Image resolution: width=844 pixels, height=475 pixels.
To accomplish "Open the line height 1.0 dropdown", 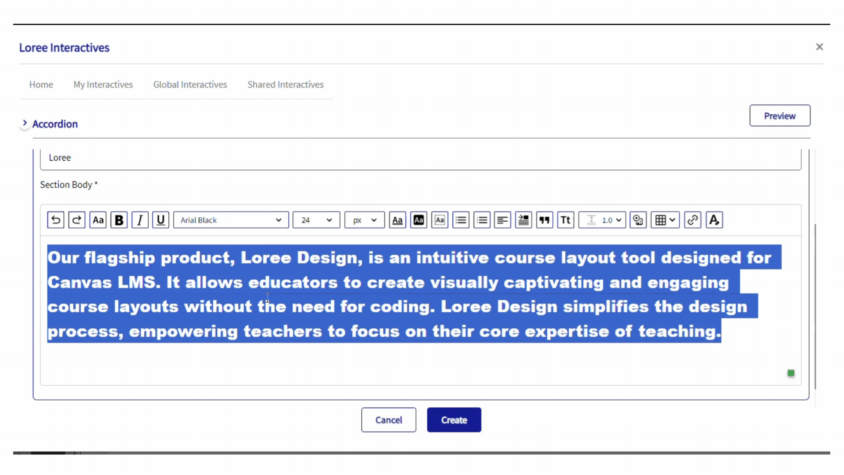I will tap(602, 220).
